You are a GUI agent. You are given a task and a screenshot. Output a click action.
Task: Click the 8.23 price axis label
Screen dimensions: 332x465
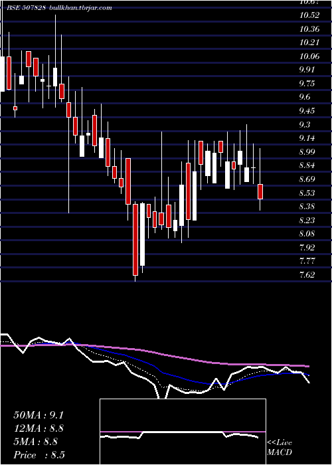point(307,221)
